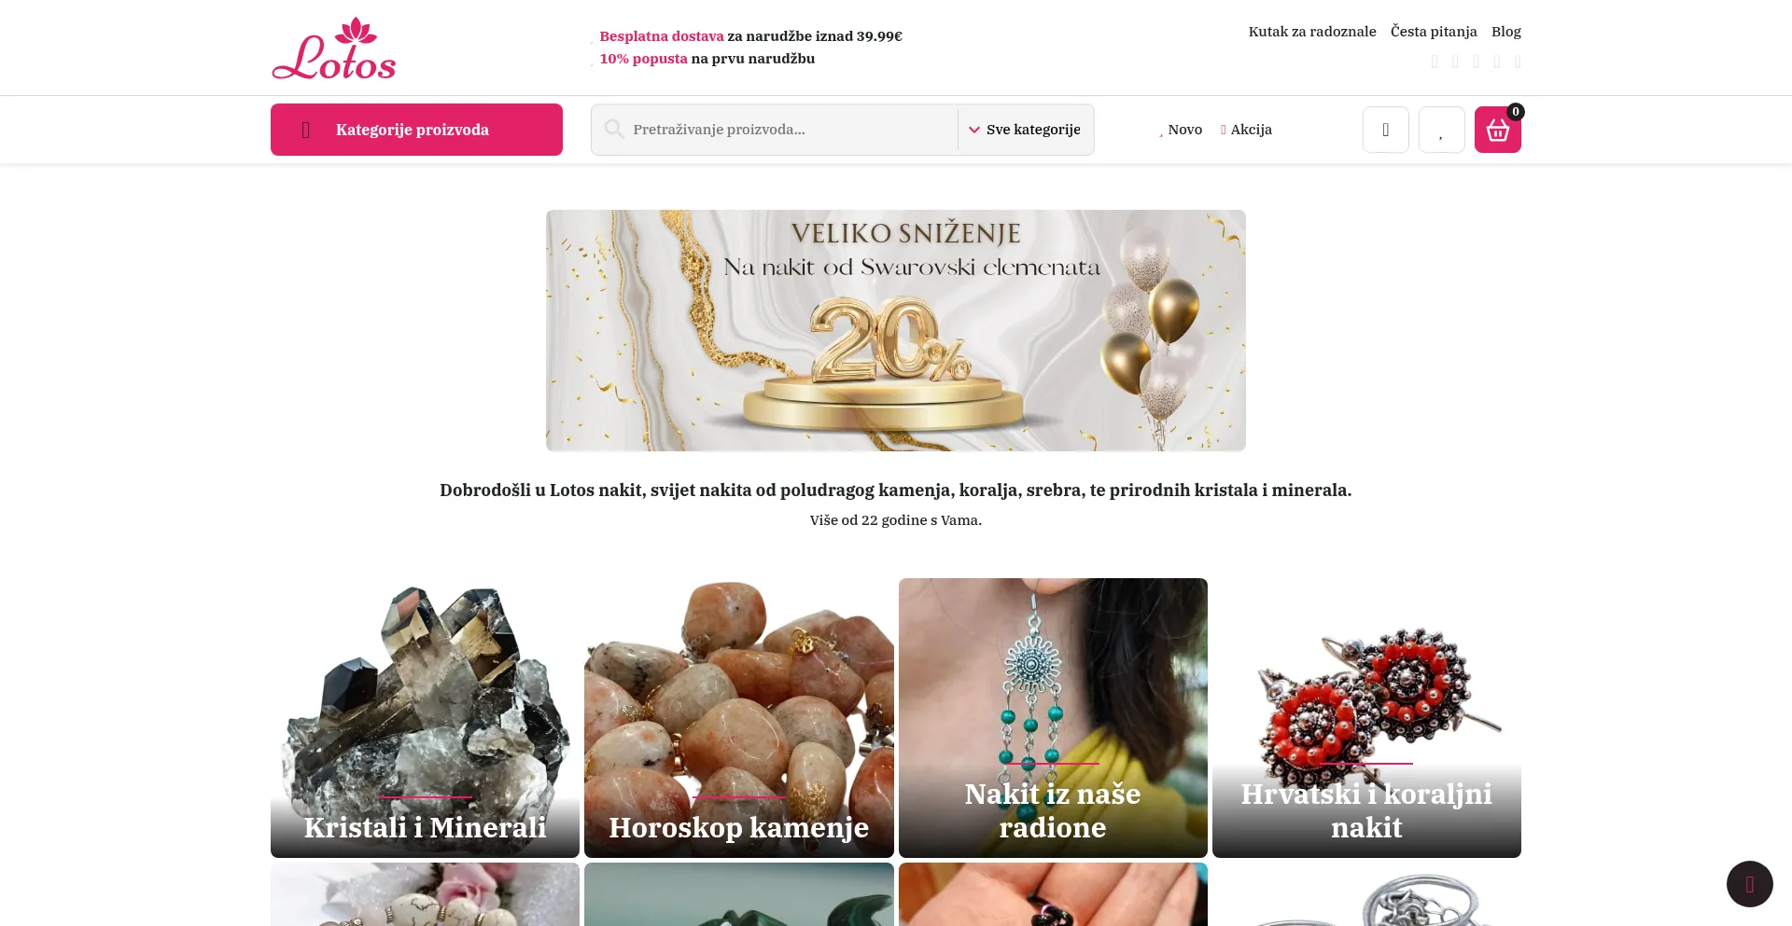Open the wishlist icon button
Image resolution: width=1792 pixels, height=926 pixels.
click(1441, 130)
